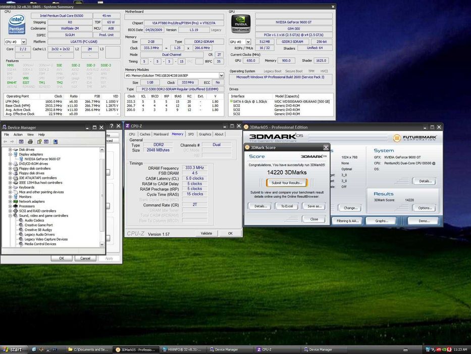The width and height of the screenshot is (471, 354).
Task: Click the DVD/CD-ROM drives disc icon
Action: [16, 164]
